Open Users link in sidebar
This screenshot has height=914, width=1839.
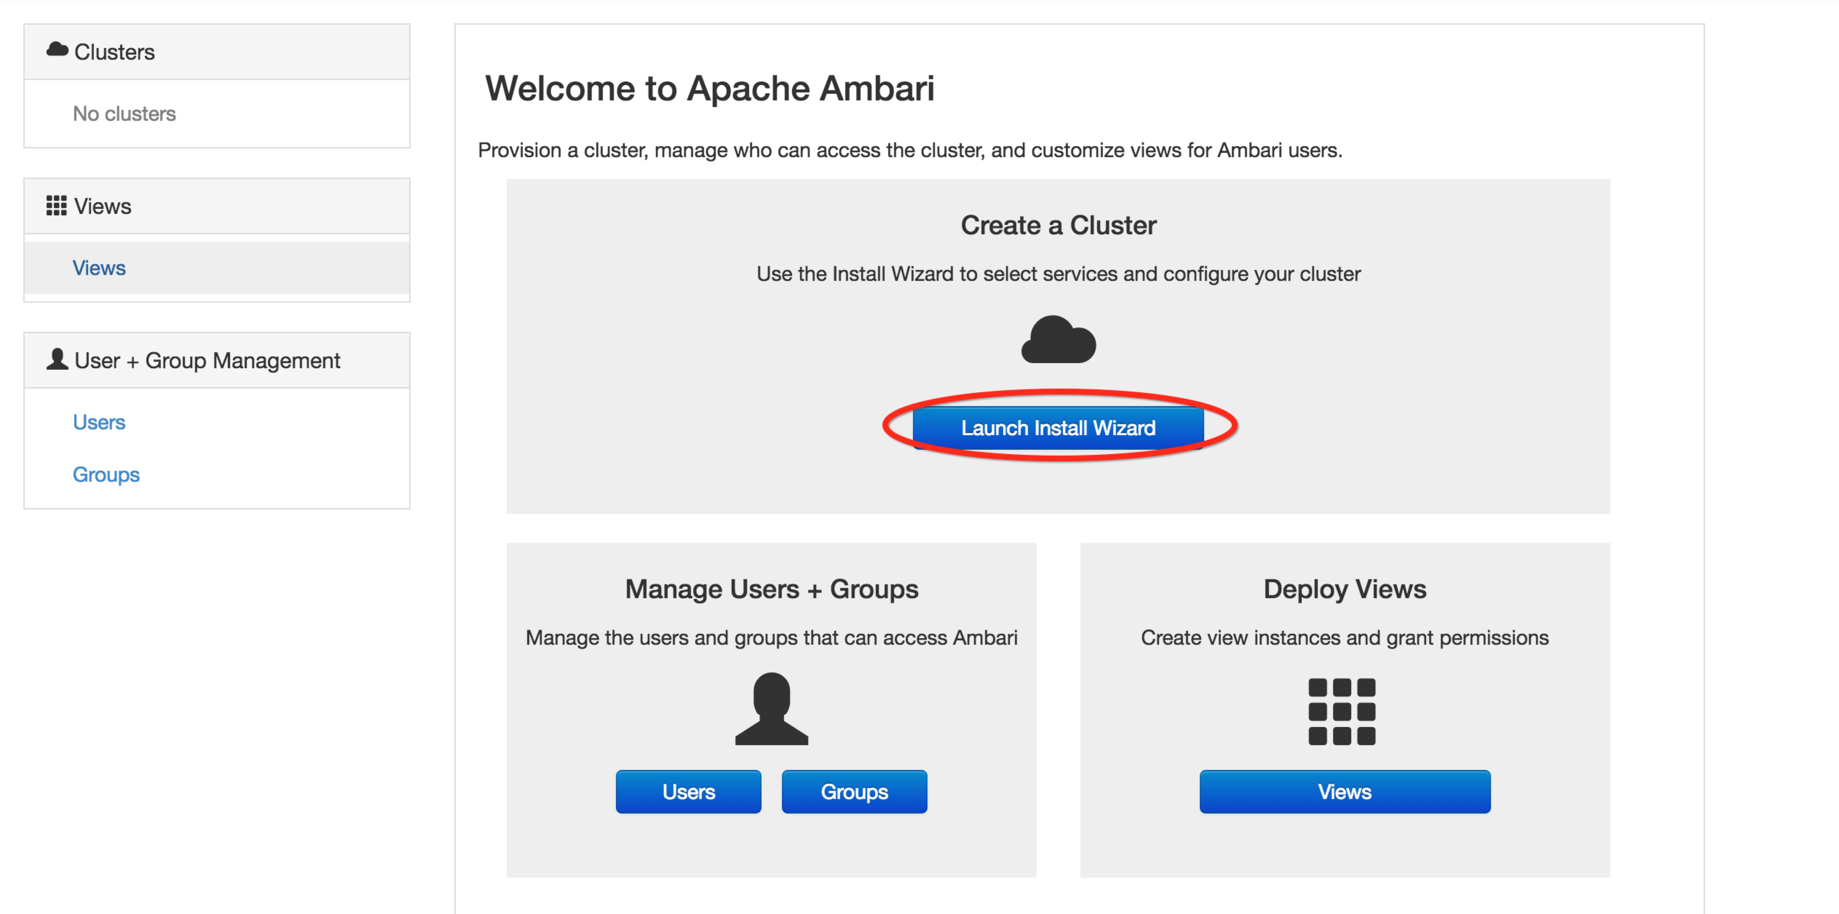click(x=99, y=422)
